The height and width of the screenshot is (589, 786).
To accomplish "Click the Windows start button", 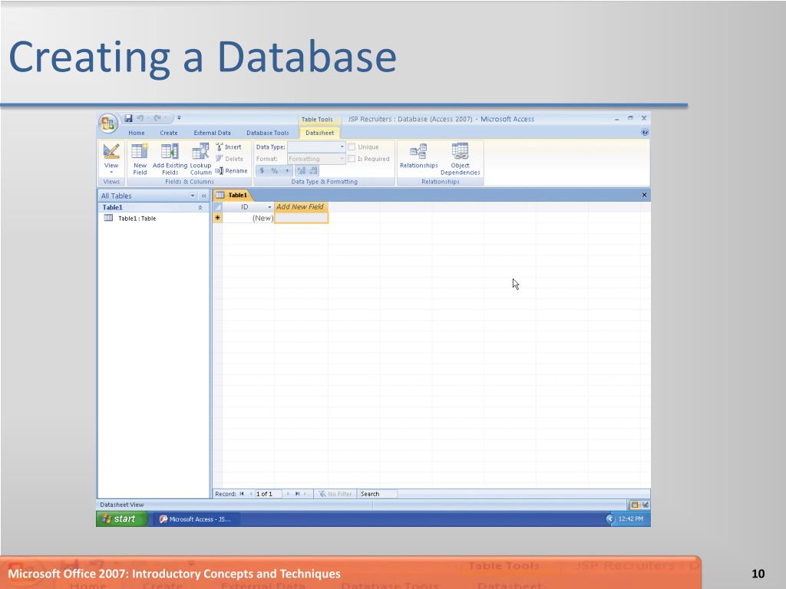I will [121, 519].
